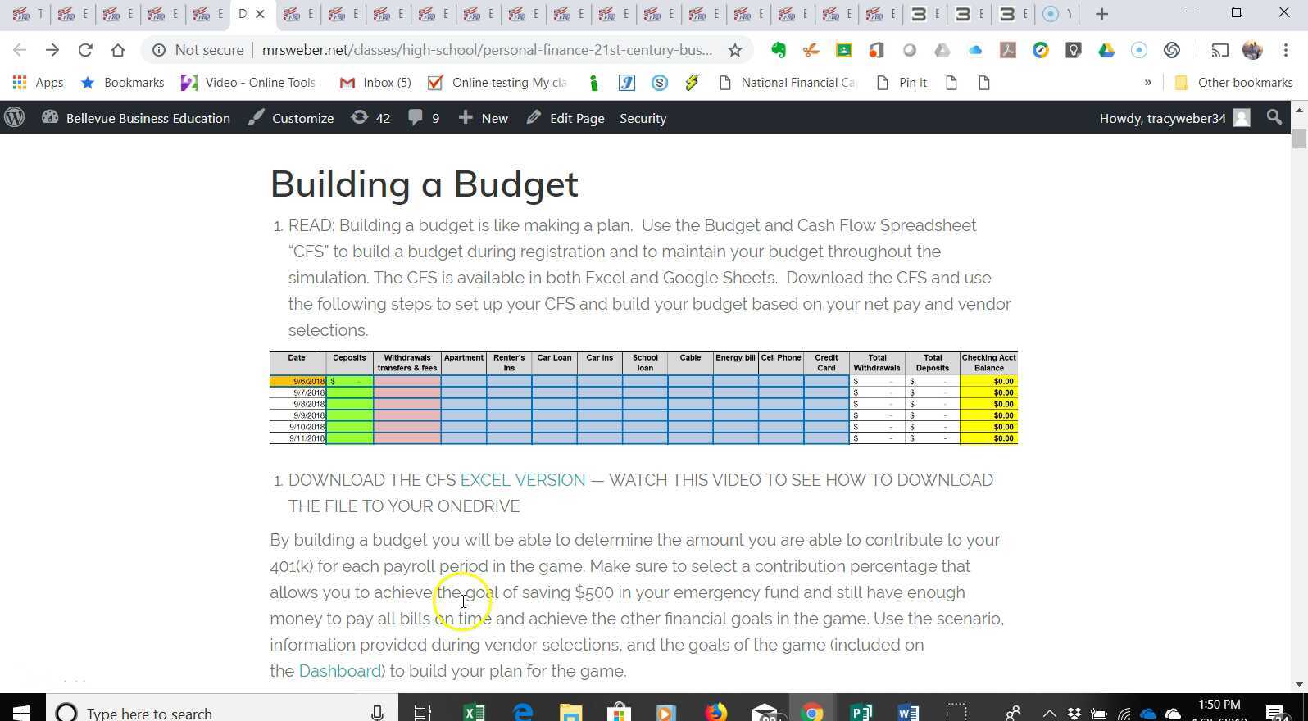This screenshot has width=1308, height=721.
Task: Reload the current page
Action: 85,50
